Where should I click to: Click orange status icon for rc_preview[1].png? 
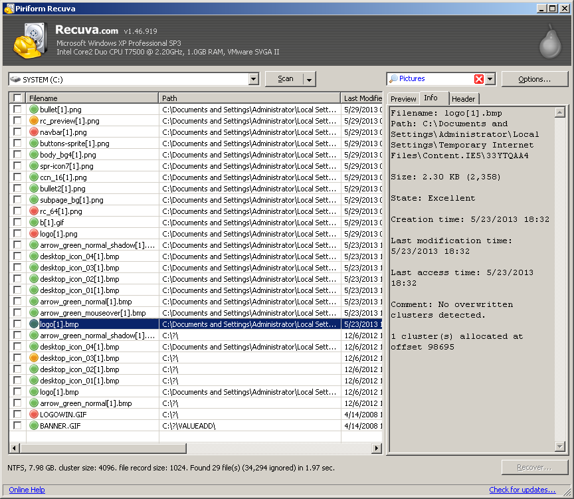34,120
